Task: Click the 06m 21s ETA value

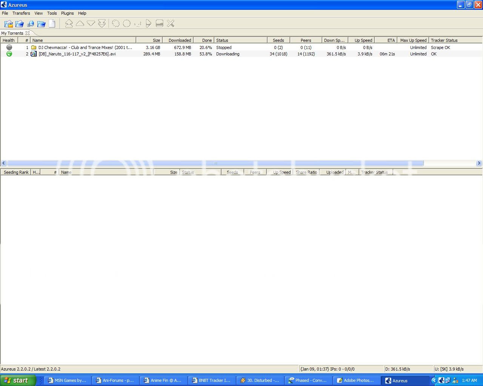Action: click(387, 54)
